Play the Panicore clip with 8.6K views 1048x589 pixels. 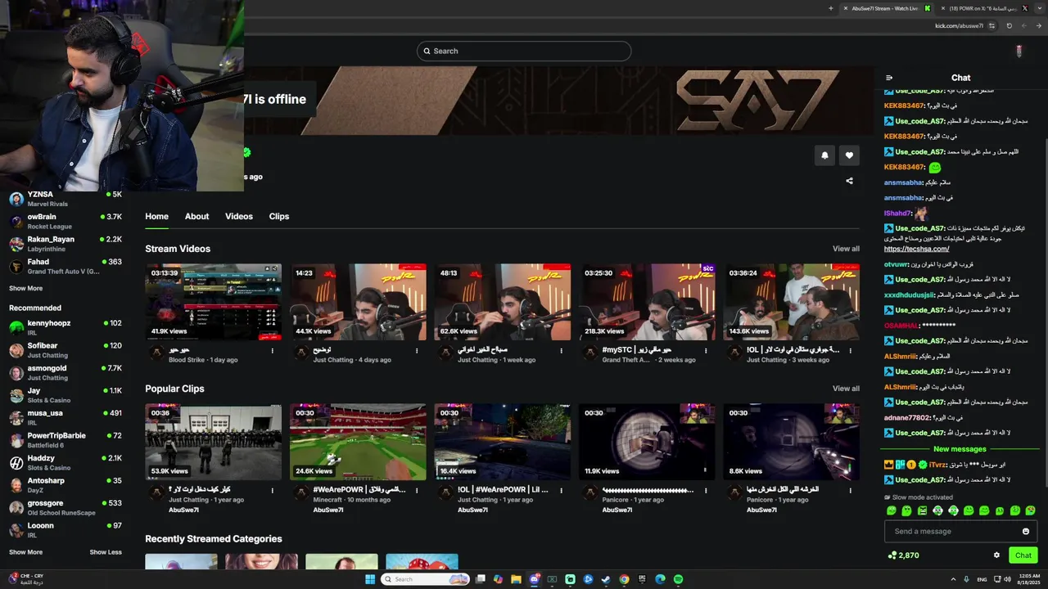pos(792,442)
